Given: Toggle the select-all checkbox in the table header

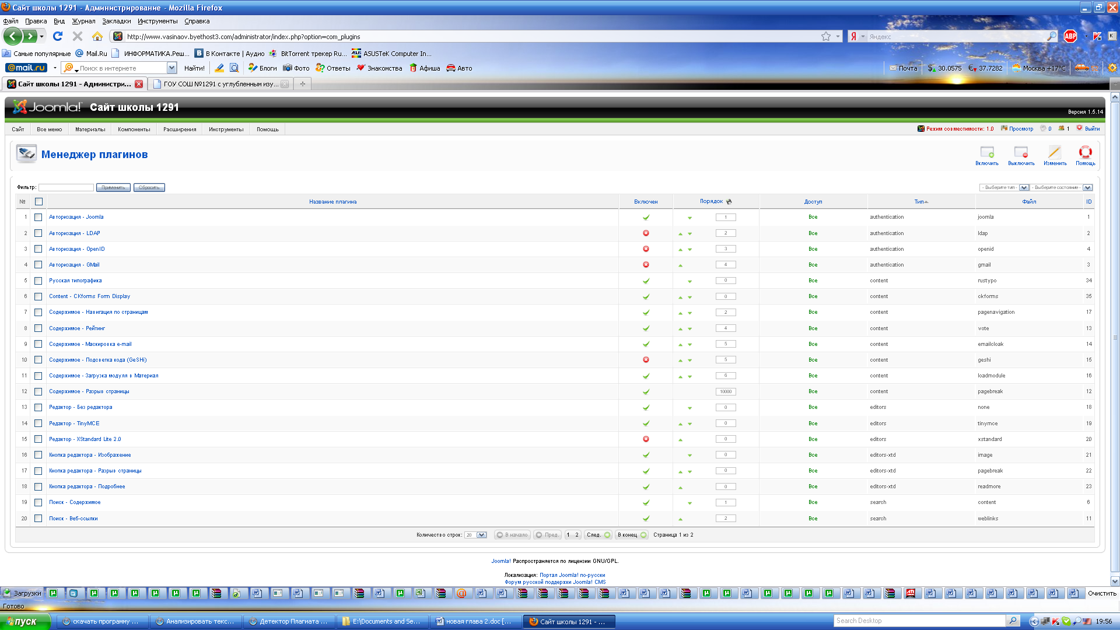Looking at the screenshot, I should click(39, 202).
